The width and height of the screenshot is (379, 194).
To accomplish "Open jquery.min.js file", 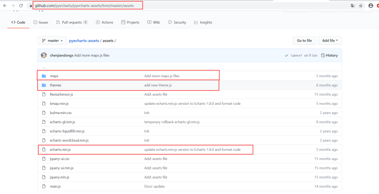I will (x=59, y=177).
